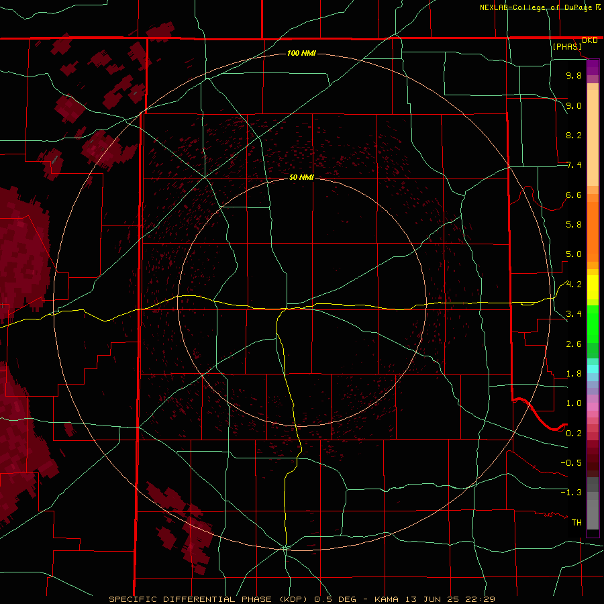Click the 9.8 legend value

pos(574,75)
